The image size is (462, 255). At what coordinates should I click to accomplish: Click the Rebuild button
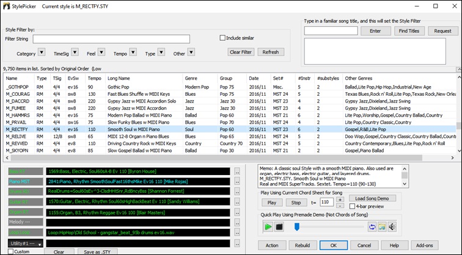pos(302,245)
